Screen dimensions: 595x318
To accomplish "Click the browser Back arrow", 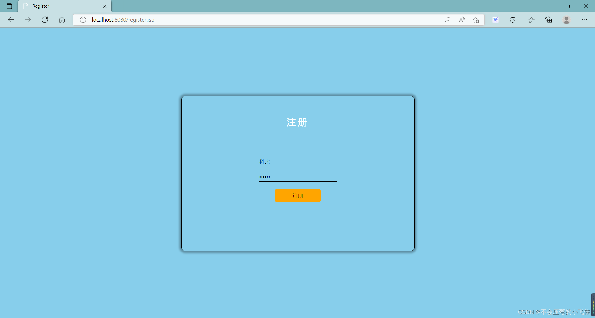I will (x=11, y=20).
